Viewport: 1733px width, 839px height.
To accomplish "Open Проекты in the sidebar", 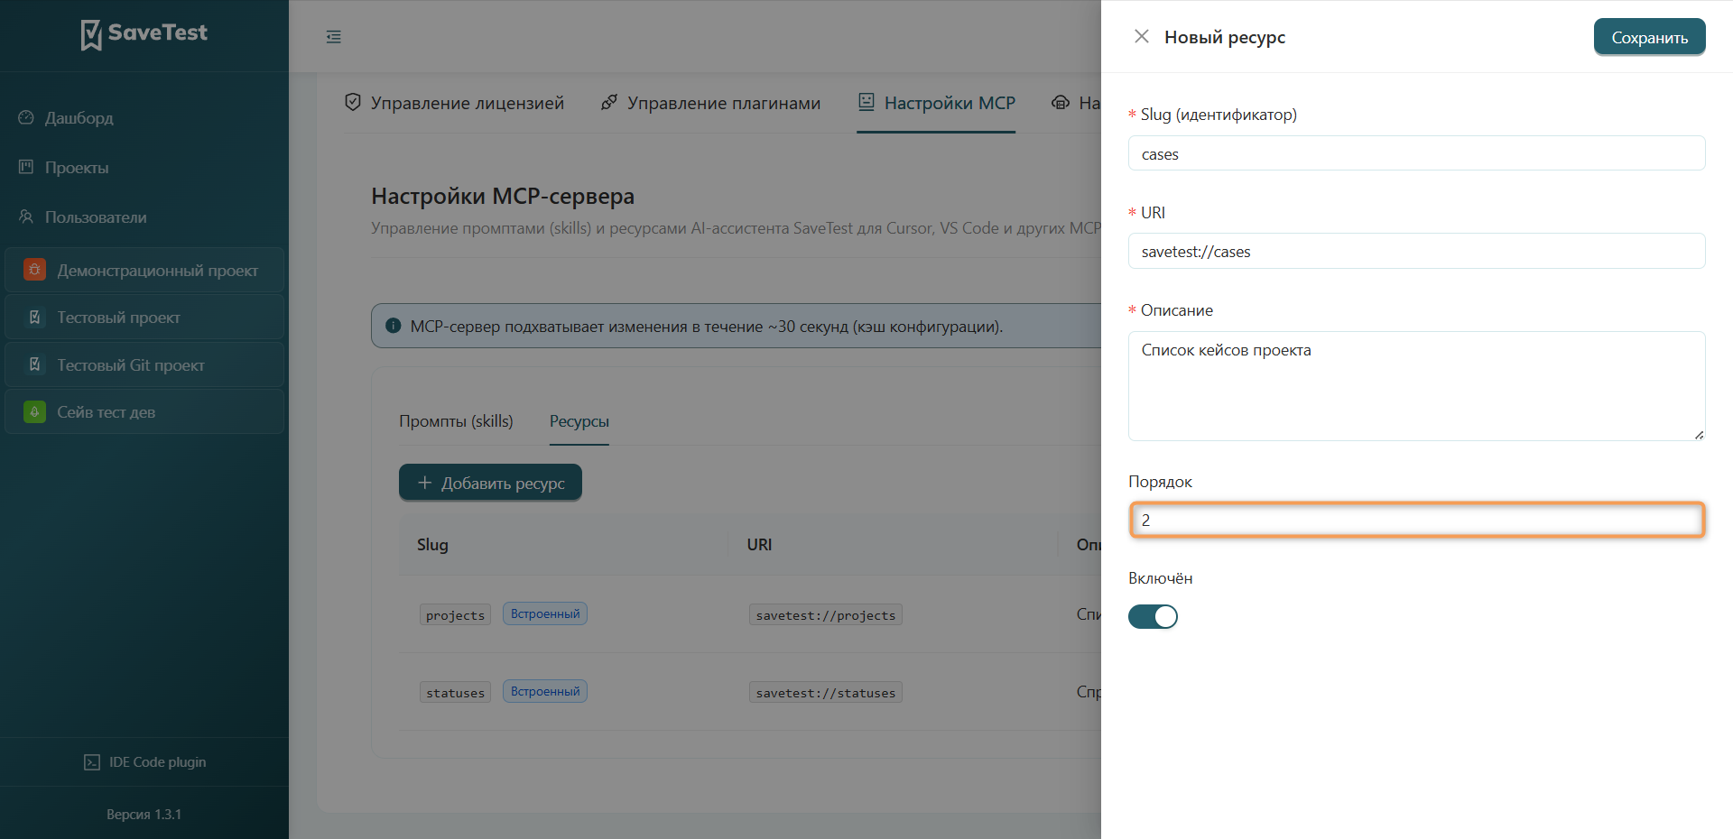I will point(144,167).
